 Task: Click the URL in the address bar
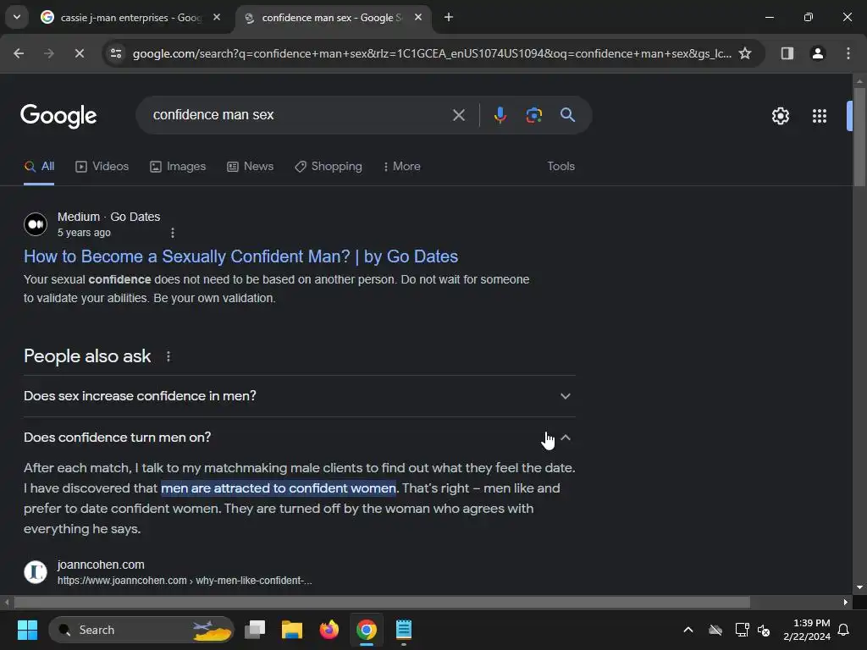pyautogui.click(x=432, y=53)
